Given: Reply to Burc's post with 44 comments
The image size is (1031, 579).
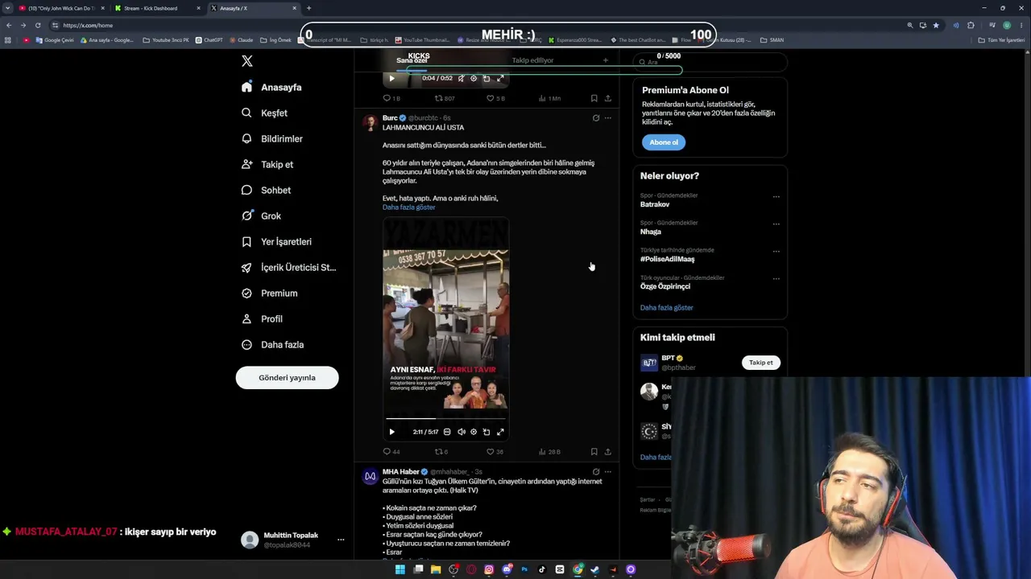Looking at the screenshot, I should pyautogui.click(x=391, y=452).
